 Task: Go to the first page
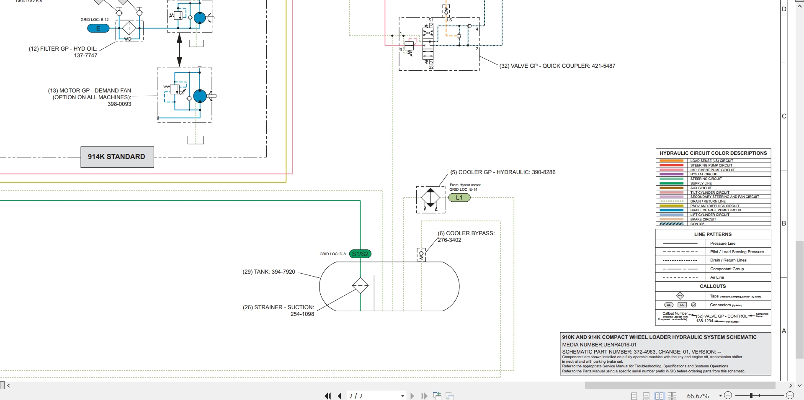pos(327,396)
